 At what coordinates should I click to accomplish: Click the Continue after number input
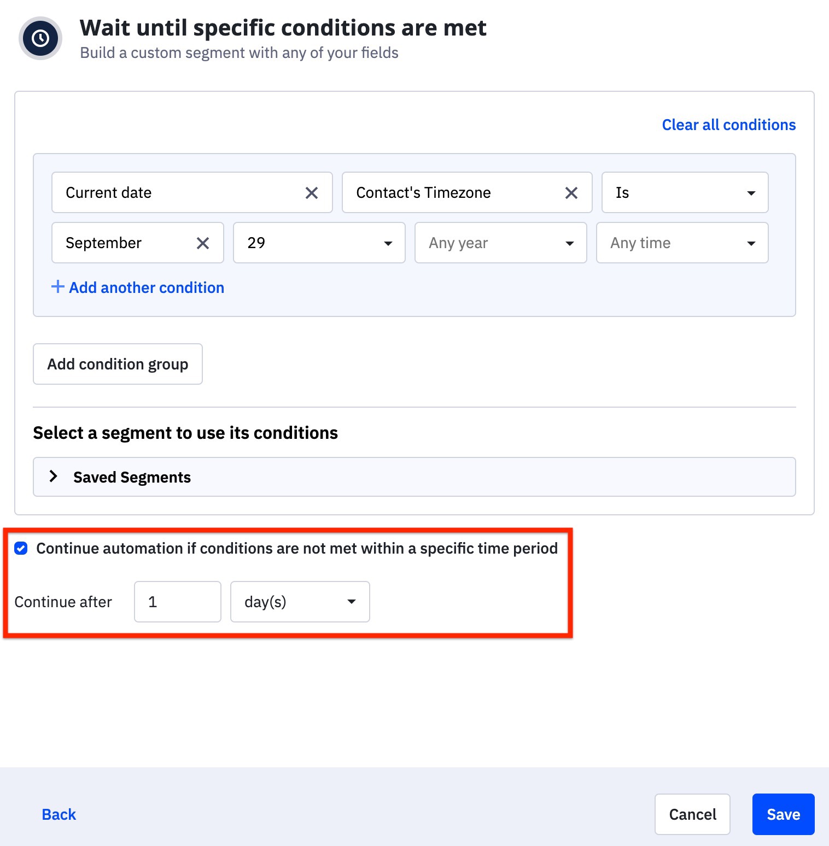pyautogui.click(x=177, y=602)
